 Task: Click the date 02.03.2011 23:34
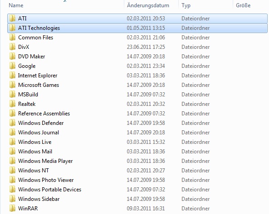146,66
